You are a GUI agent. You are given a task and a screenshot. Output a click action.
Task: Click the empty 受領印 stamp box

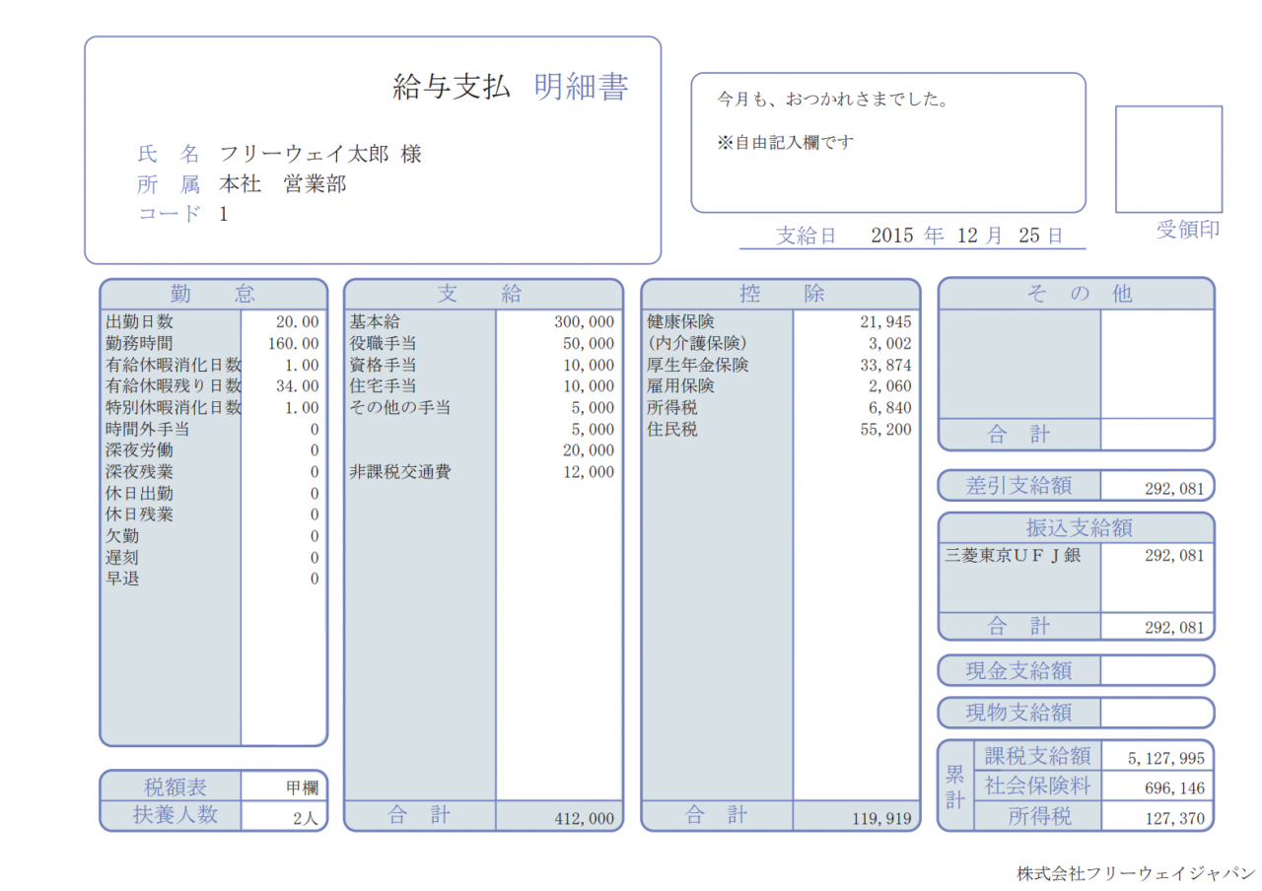tap(1168, 160)
